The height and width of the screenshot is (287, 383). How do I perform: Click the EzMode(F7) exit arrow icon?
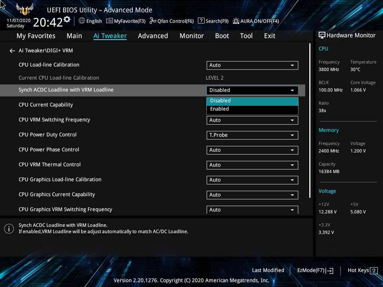click(x=330, y=271)
